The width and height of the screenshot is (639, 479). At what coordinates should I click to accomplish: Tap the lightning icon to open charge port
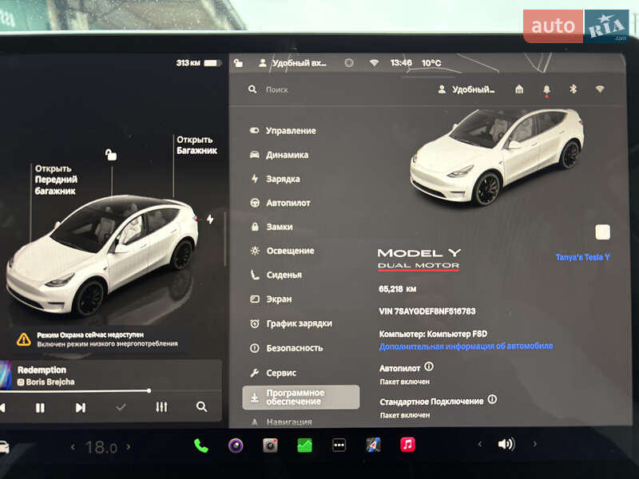(210, 217)
